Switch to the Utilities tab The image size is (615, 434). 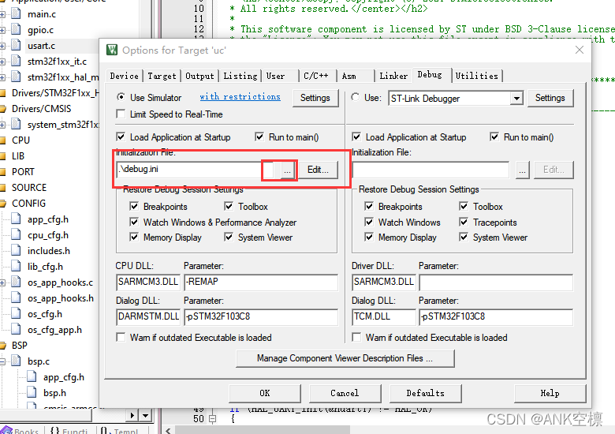point(476,76)
